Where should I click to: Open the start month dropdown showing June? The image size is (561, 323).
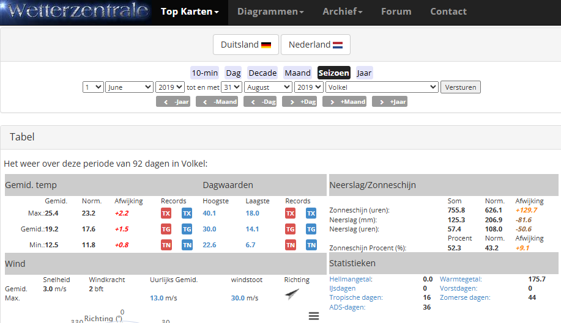click(x=129, y=87)
